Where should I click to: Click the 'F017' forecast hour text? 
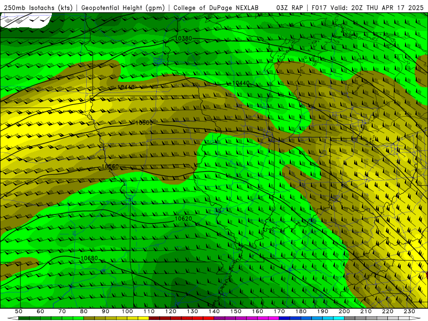(x=319, y=7)
